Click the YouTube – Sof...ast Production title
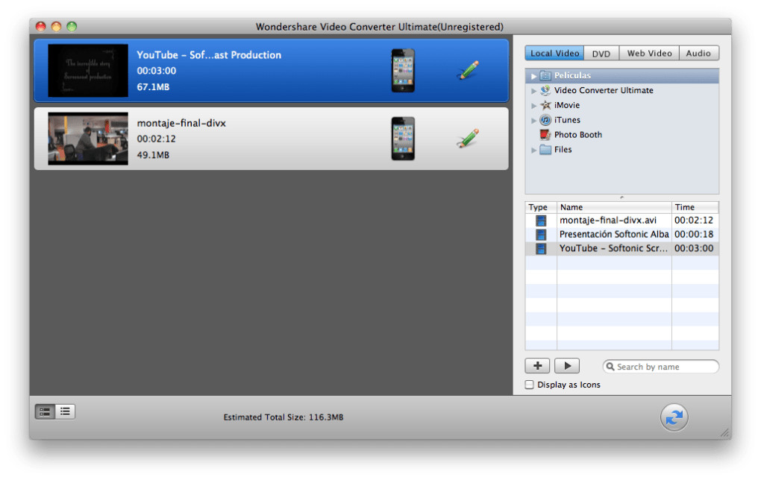 tap(209, 55)
